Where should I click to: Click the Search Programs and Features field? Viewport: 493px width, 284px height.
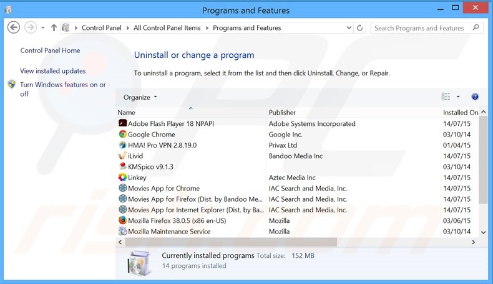[427, 28]
